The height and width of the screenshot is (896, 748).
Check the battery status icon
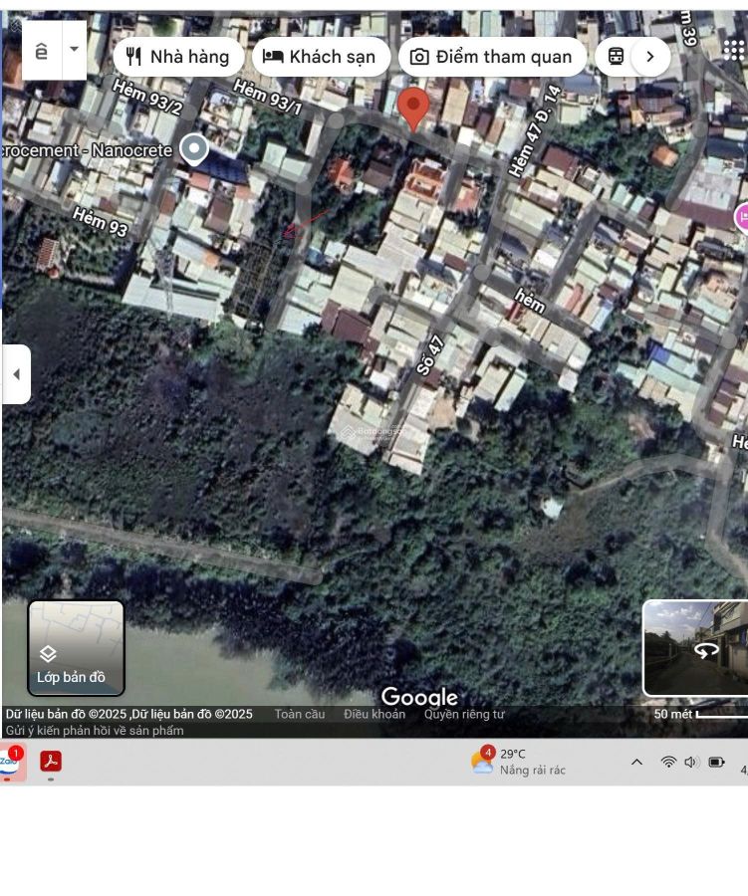[716, 763]
